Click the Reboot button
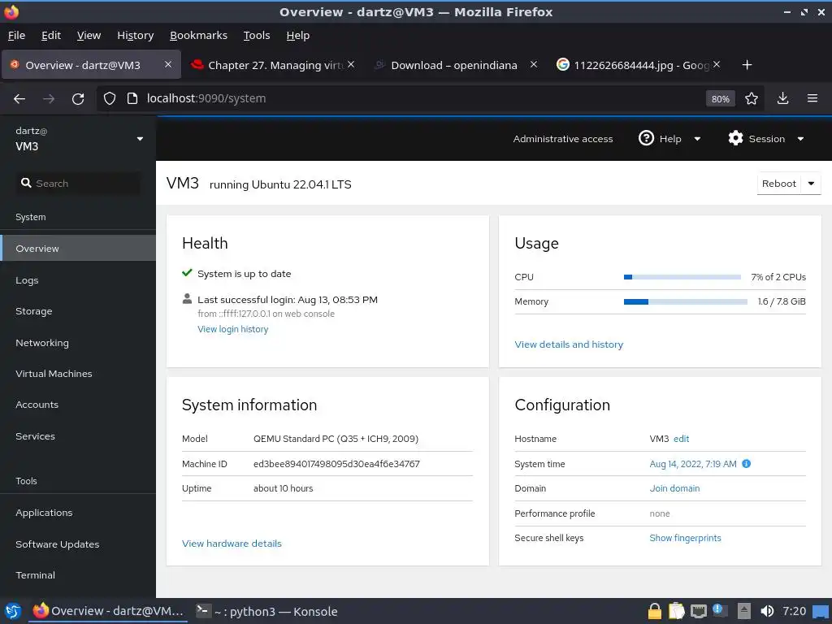Screen dimensions: 832x624 click(x=779, y=184)
